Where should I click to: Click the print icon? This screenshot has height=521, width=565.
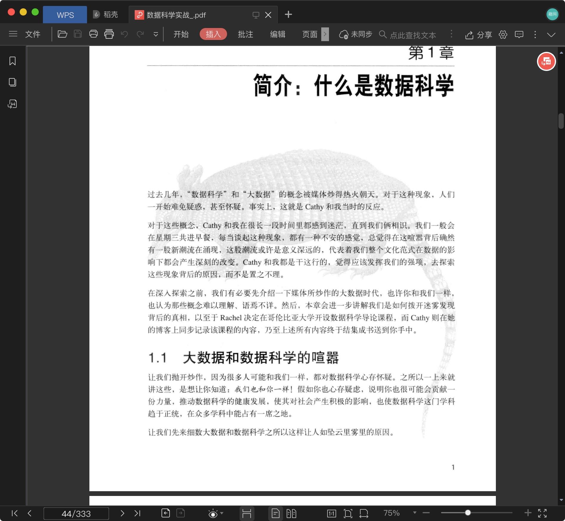(x=94, y=34)
